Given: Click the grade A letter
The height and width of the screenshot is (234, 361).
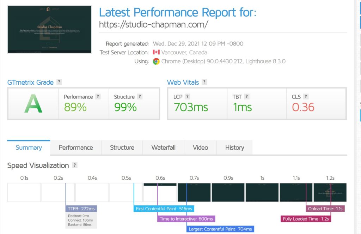Looking at the screenshot, I should [x=33, y=103].
